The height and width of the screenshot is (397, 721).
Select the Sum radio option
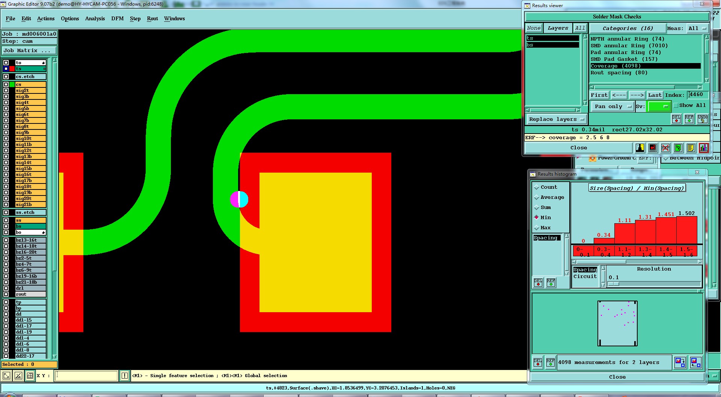(537, 208)
